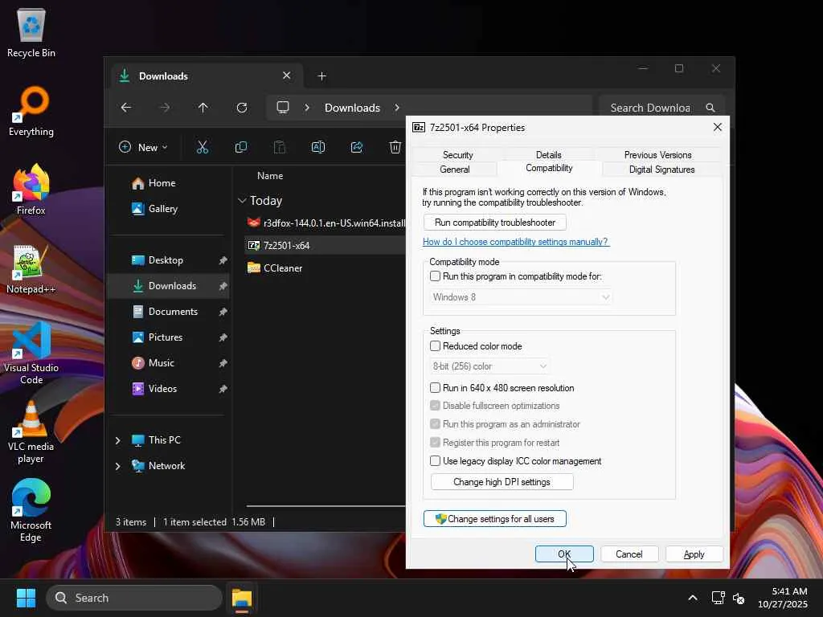Click Change high DPI settings
This screenshot has width=823, height=617.
click(x=502, y=482)
